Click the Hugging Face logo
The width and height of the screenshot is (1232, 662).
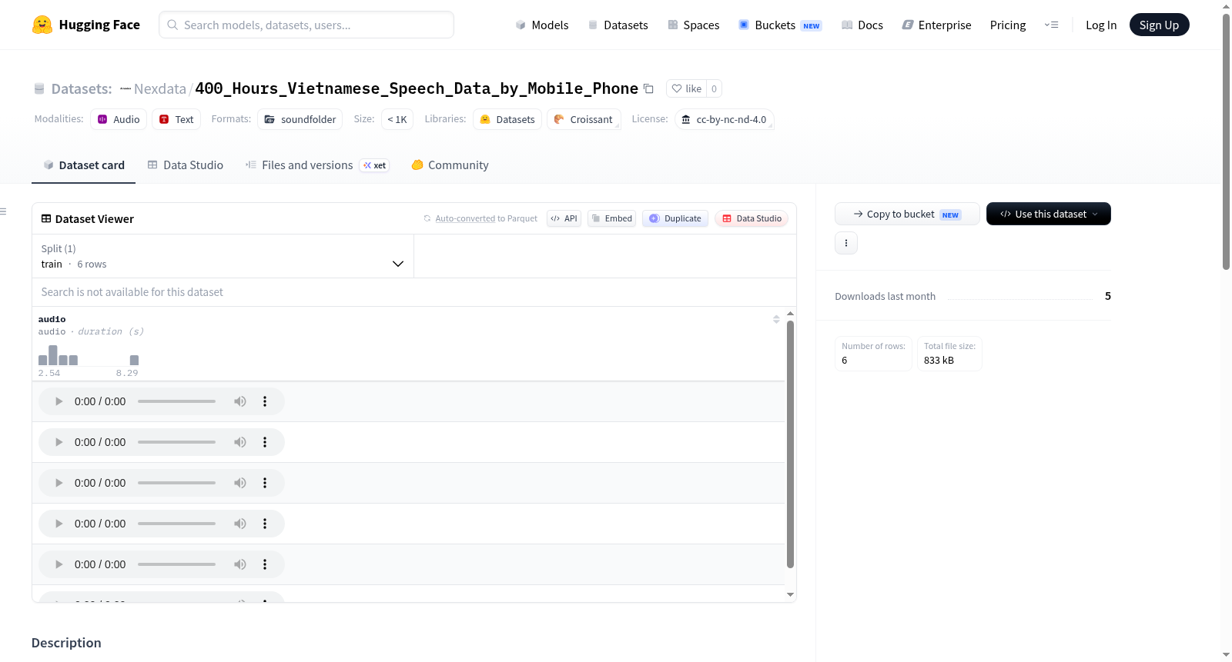coord(86,25)
